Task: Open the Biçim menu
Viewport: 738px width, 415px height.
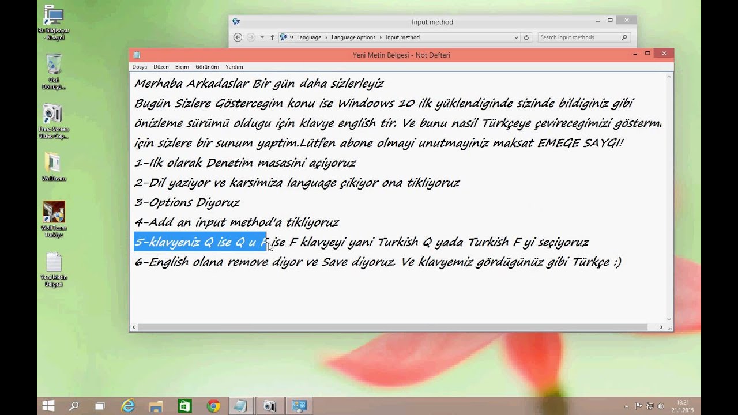Action: point(182,67)
